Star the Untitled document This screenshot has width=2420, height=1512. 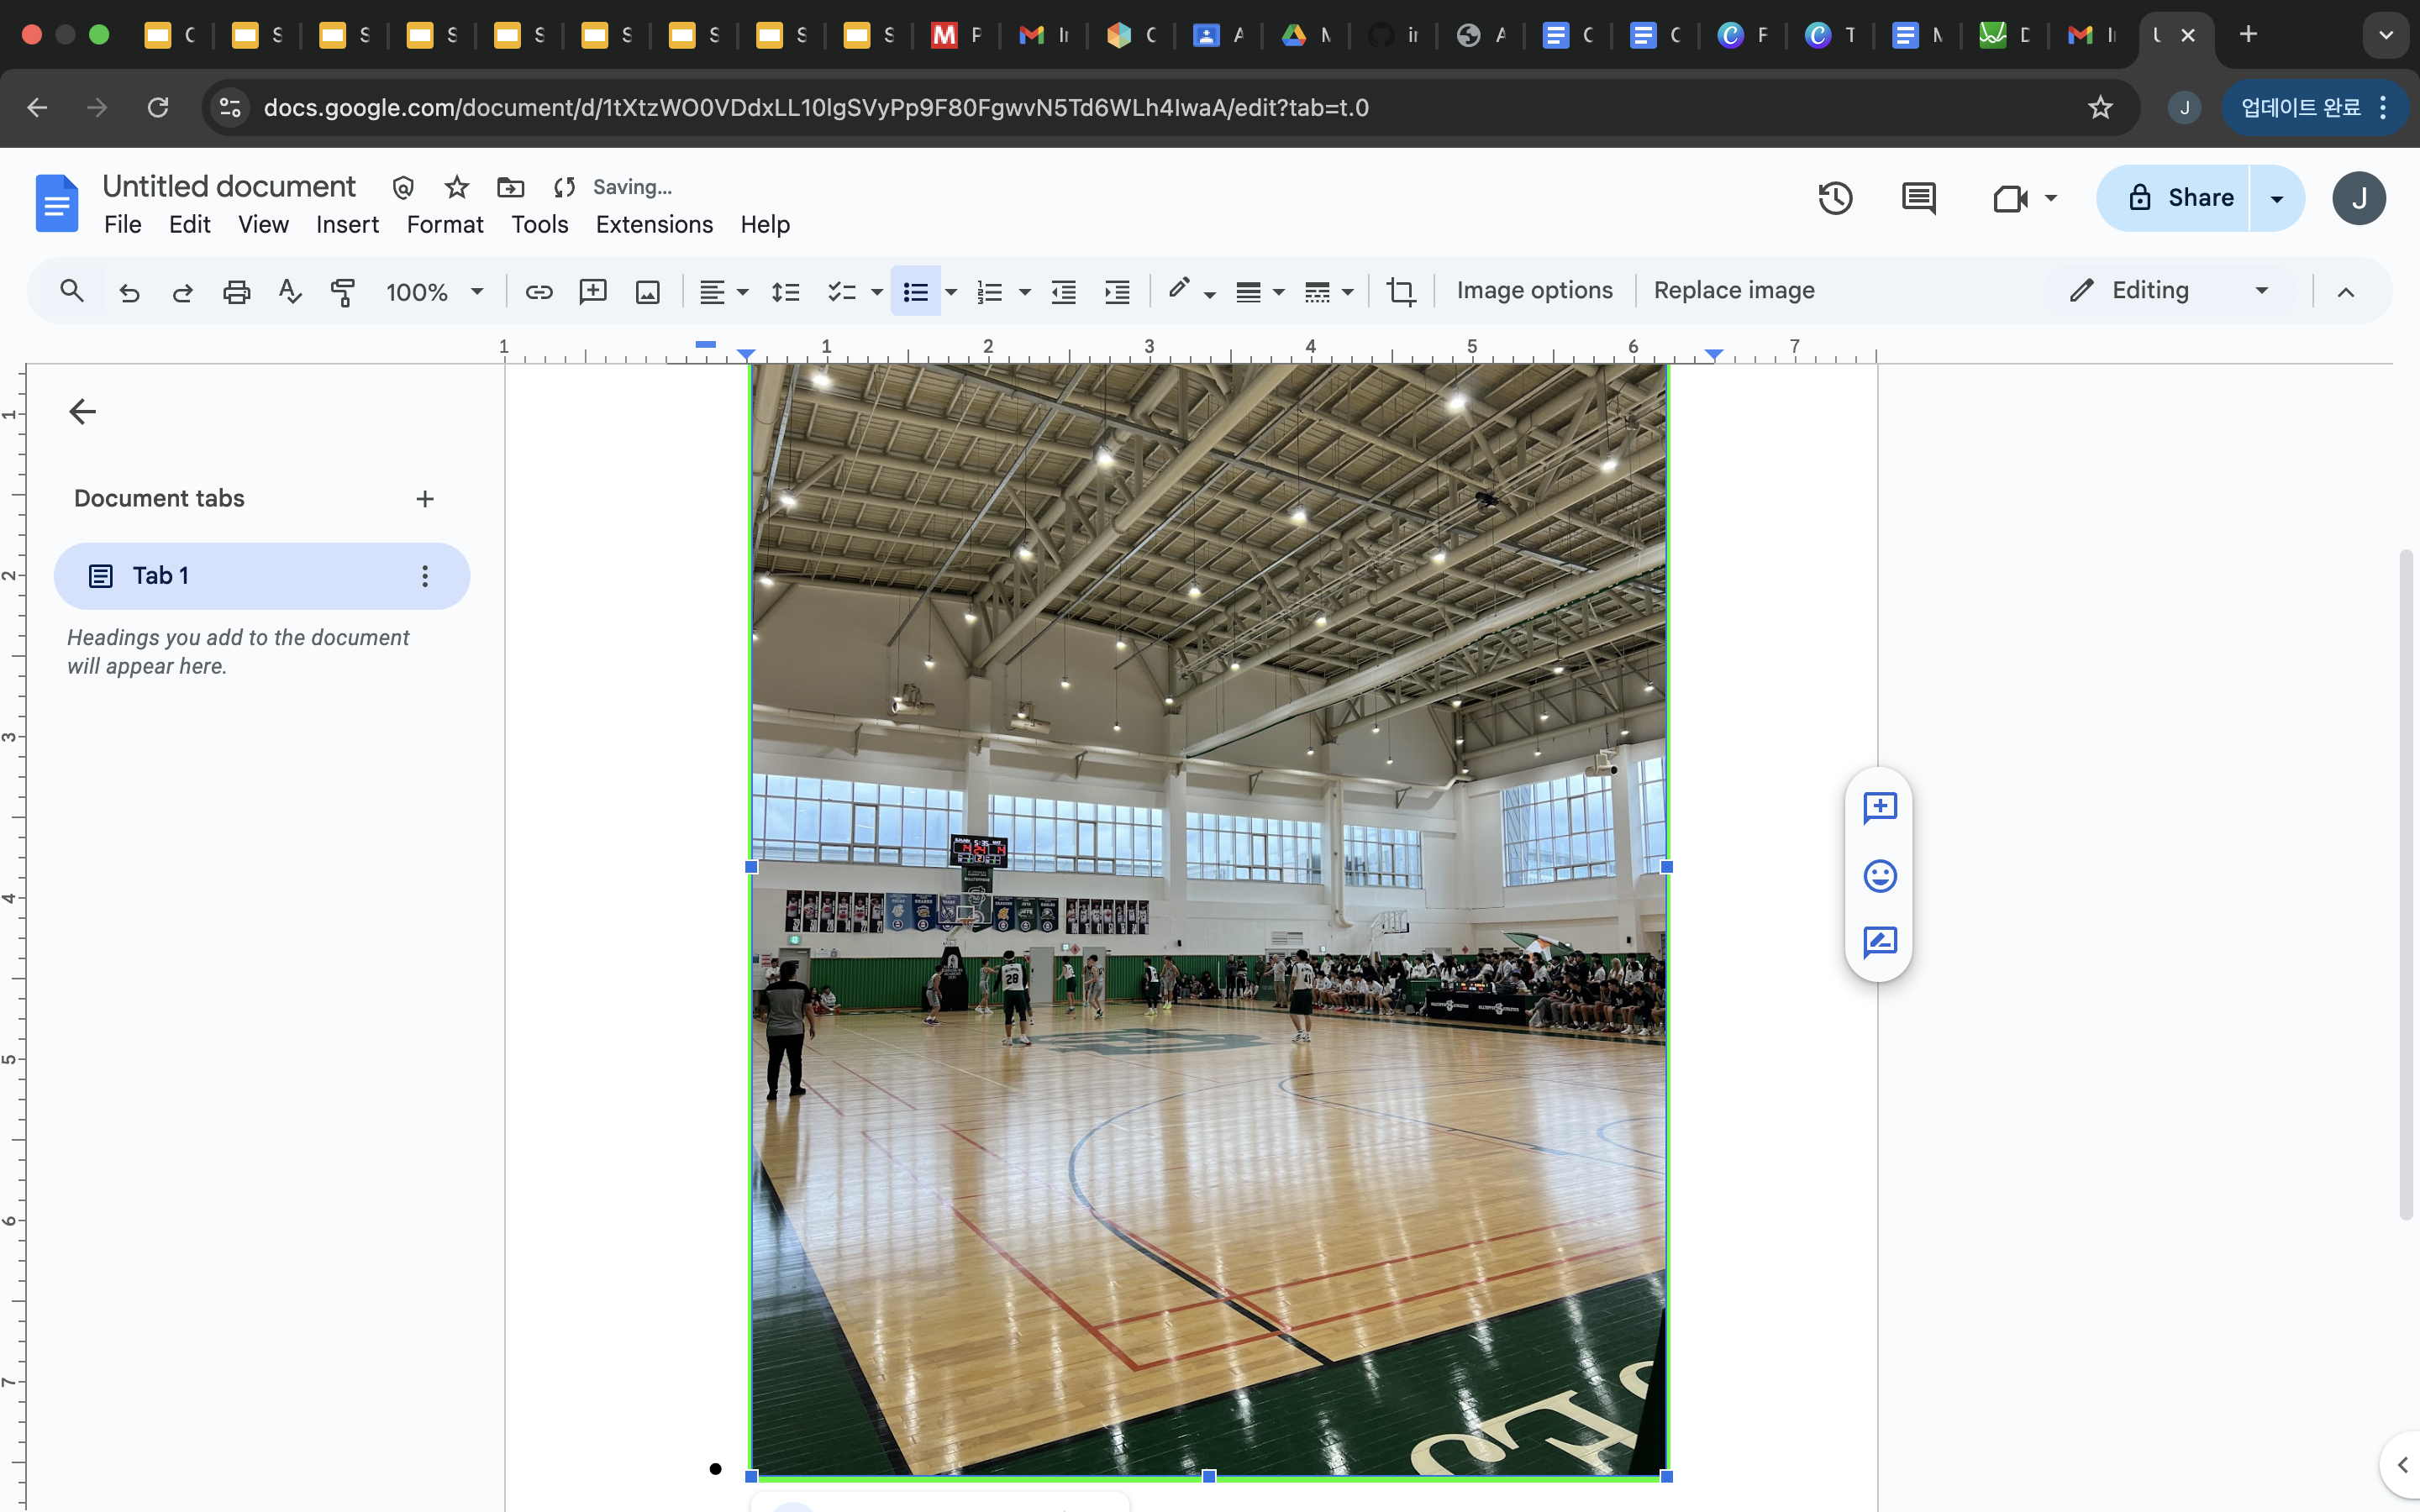(x=457, y=187)
